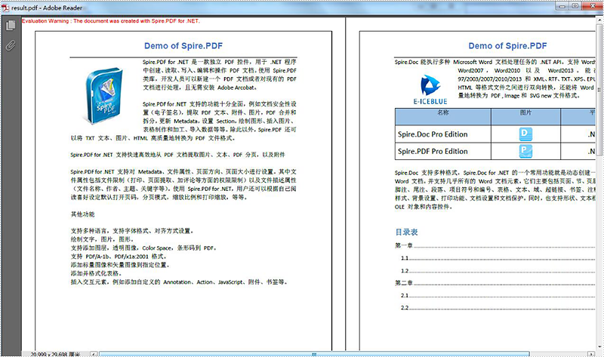Click the line '绘制文字，图片，图形'
Image resolution: width=604 pixels, height=357 pixels.
click(x=102, y=239)
